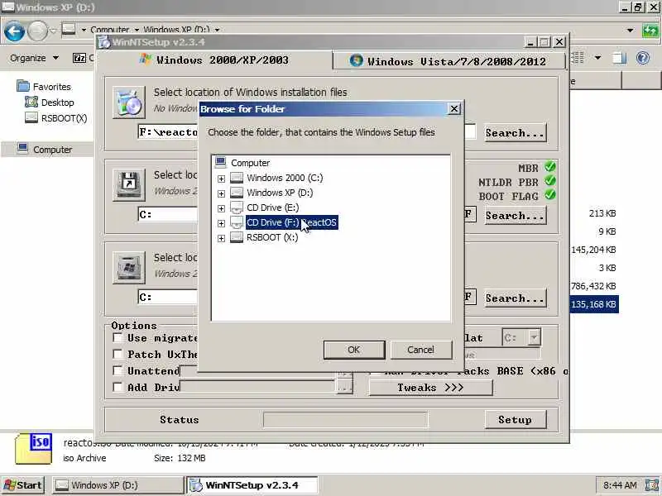
Task: Click Cancel in Browse for Folder
Action: pyautogui.click(x=421, y=350)
